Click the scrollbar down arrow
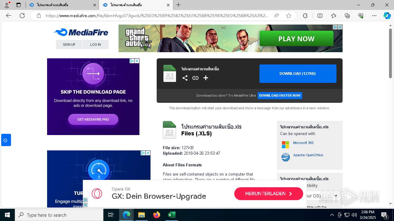The image size is (394, 221). click(x=390, y=204)
